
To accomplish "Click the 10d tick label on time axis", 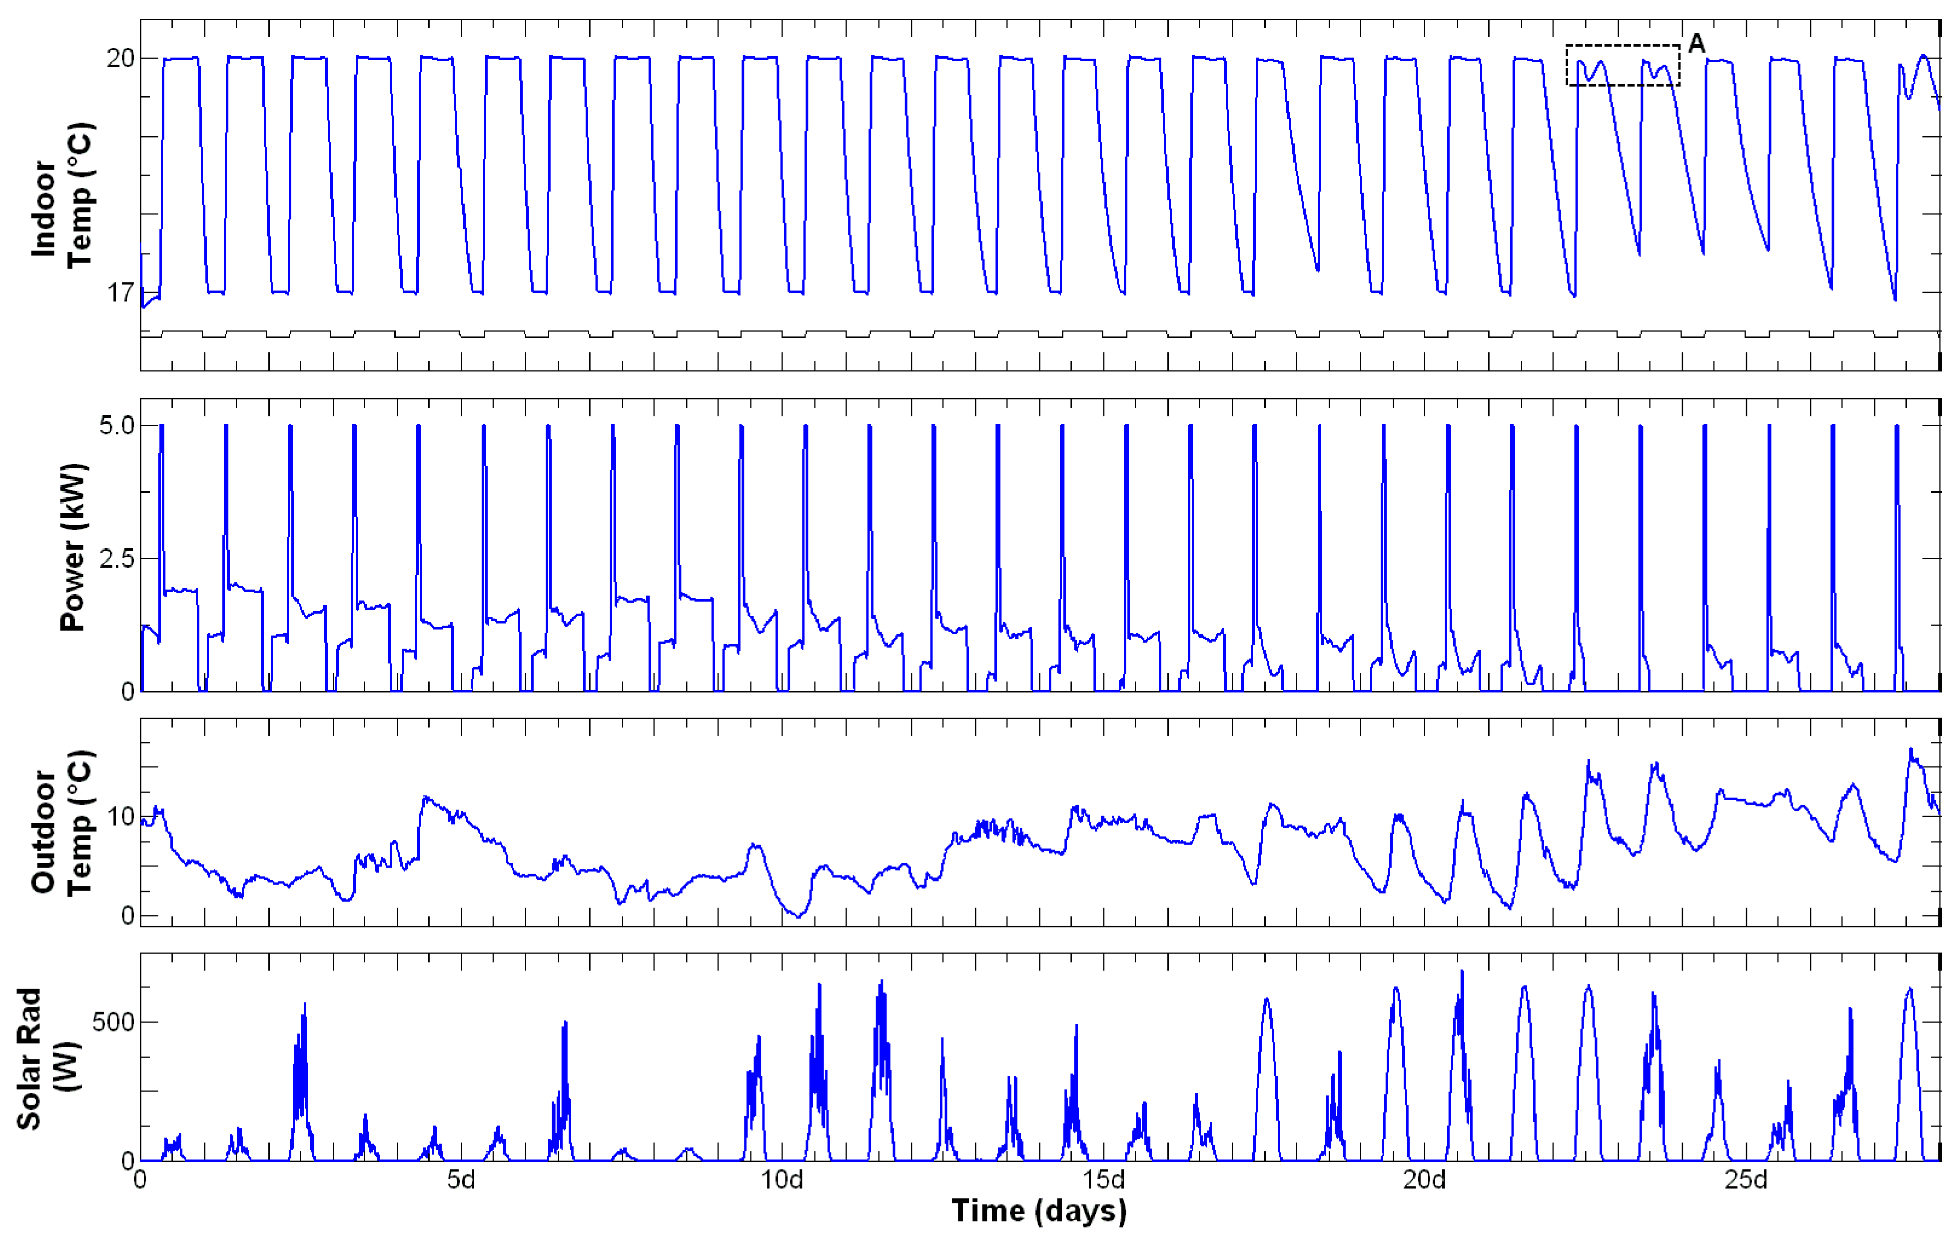I will tap(781, 1179).
